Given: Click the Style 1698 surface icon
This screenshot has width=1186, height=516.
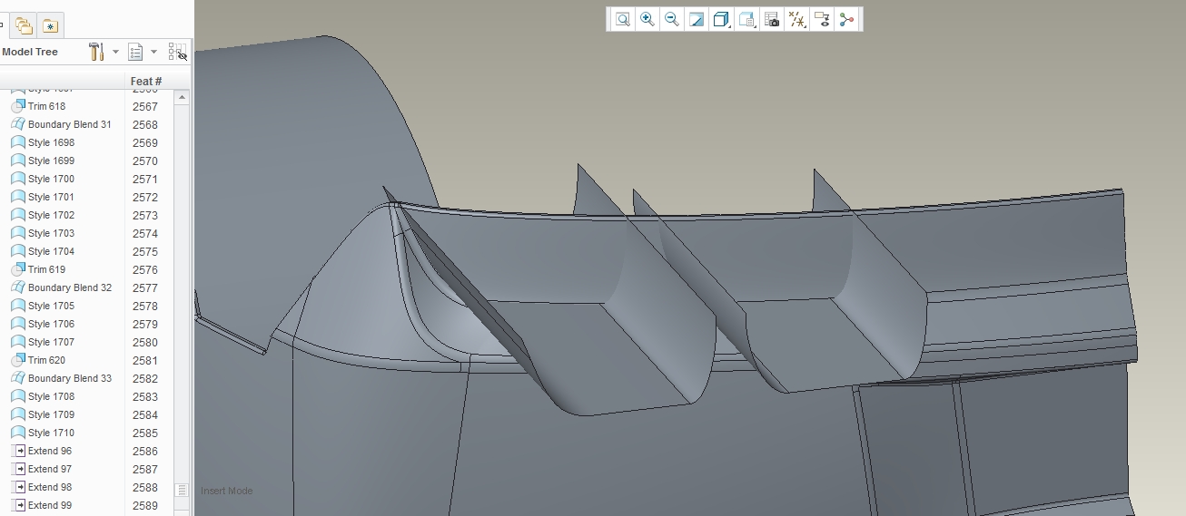Looking at the screenshot, I should (18, 142).
